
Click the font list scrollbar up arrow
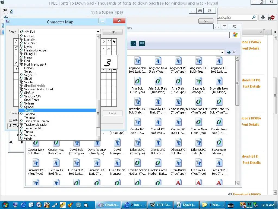(98, 37)
